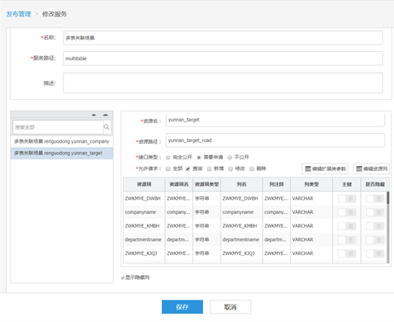Check the 全部 allowed request box
394x322 pixels.
click(168, 168)
